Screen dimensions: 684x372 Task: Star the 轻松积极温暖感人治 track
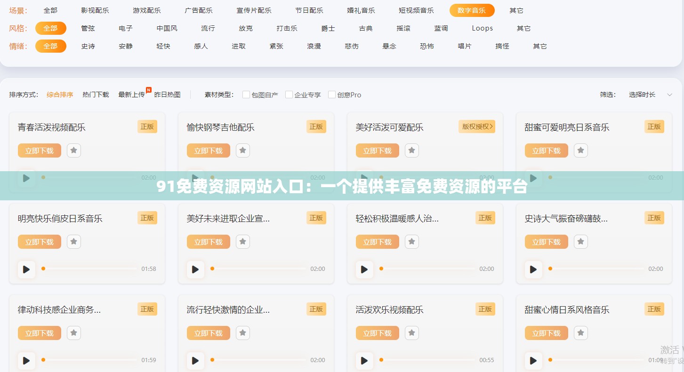412,242
